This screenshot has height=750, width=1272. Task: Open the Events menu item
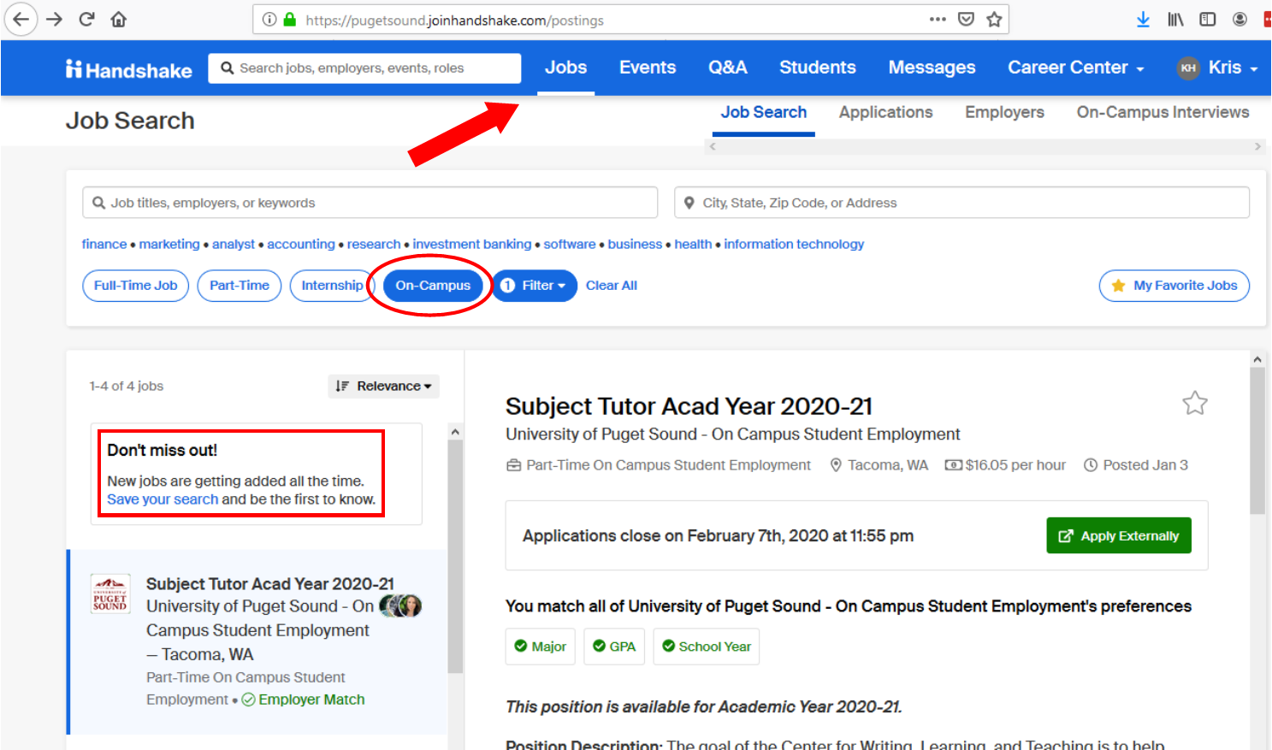(x=648, y=68)
